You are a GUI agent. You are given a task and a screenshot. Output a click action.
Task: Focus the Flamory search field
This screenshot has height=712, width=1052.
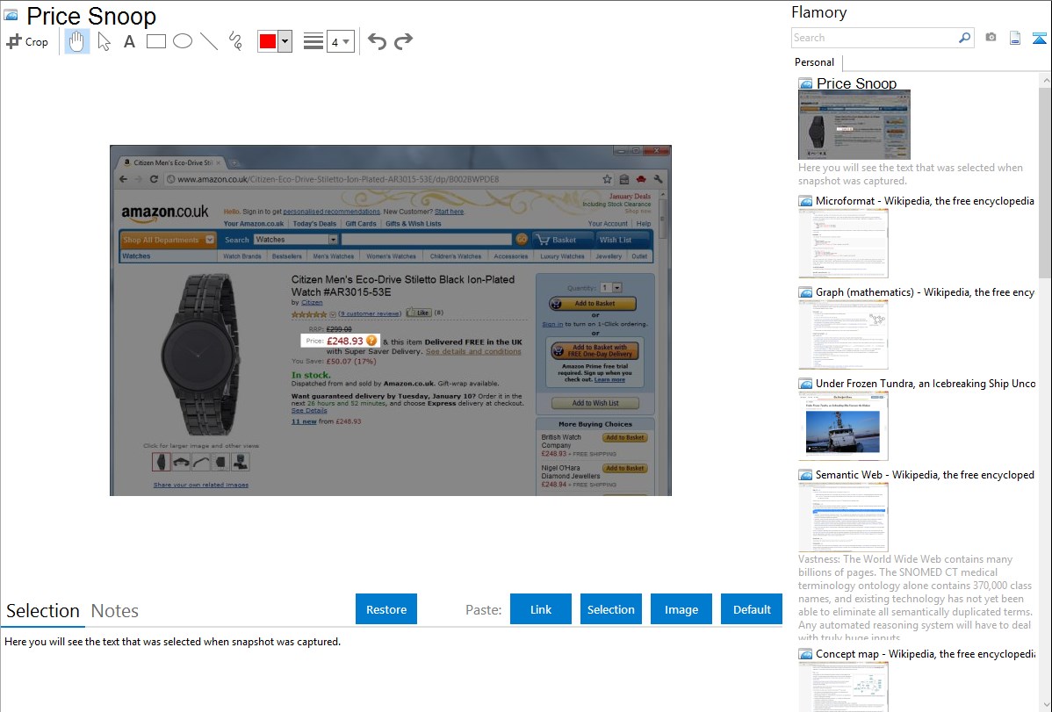875,38
